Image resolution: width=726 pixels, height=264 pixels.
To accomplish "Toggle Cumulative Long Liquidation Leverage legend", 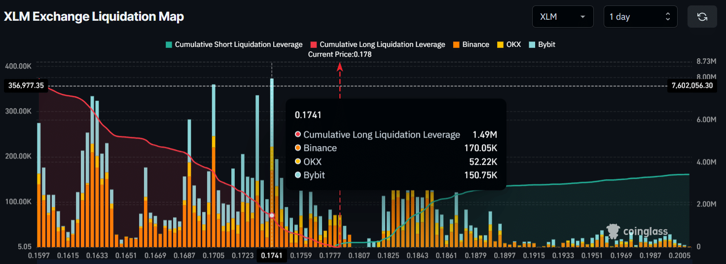I will [x=382, y=44].
